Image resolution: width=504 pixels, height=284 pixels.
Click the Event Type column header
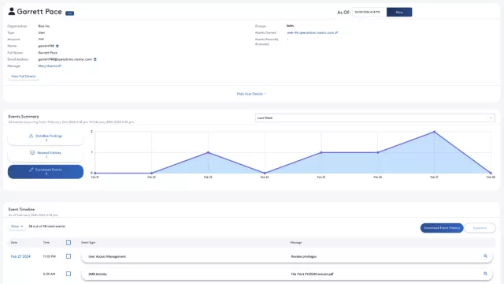point(88,242)
